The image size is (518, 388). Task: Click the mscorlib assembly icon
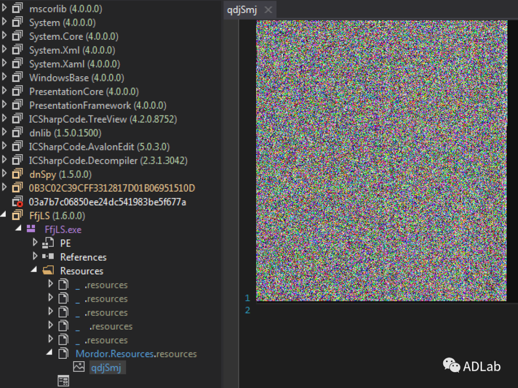click(x=17, y=9)
